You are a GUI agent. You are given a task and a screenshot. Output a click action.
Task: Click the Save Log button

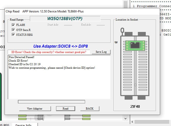click(x=101, y=52)
